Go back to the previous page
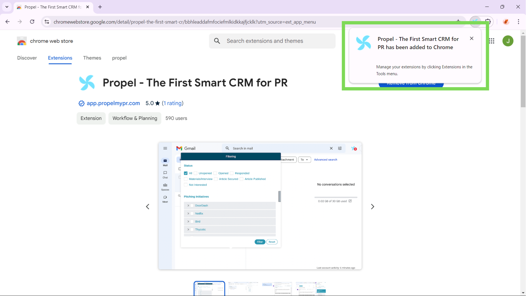 7,22
